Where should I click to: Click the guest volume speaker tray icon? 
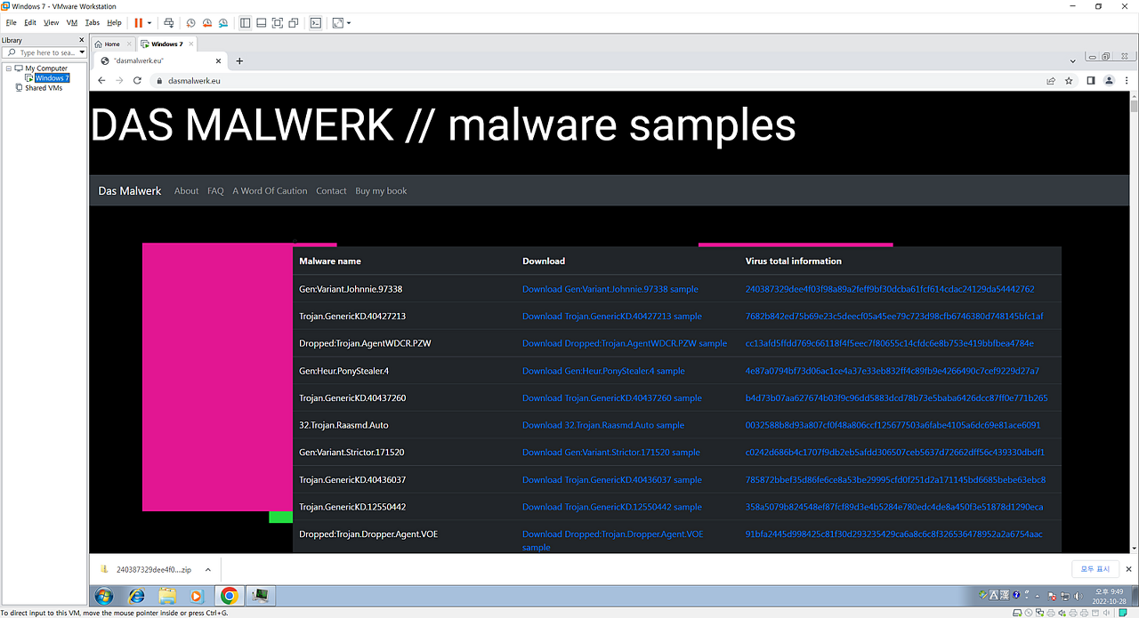coord(1078,596)
